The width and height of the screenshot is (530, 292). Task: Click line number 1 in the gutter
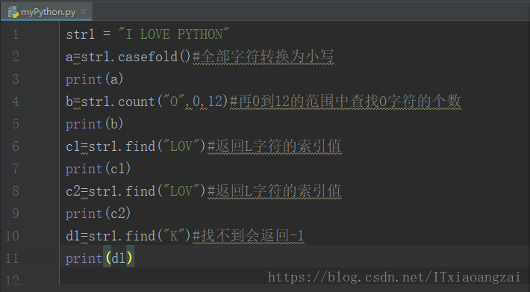coord(15,34)
